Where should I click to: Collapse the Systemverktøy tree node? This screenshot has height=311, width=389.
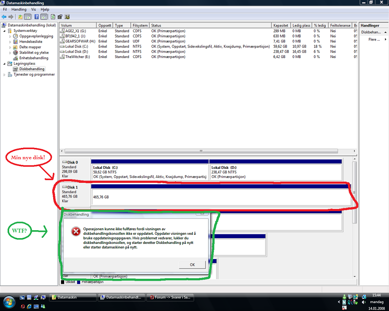tap(5, 31)
